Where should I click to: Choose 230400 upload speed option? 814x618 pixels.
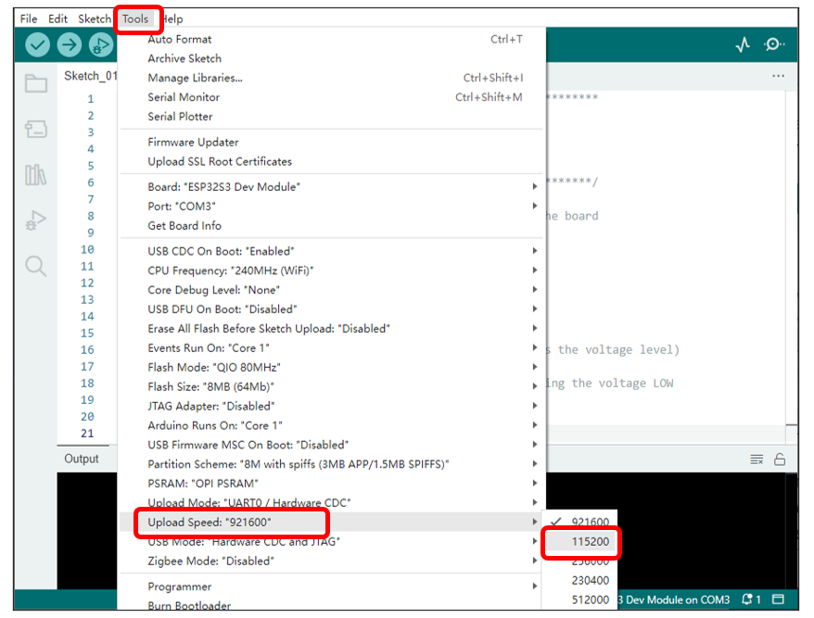579,580
